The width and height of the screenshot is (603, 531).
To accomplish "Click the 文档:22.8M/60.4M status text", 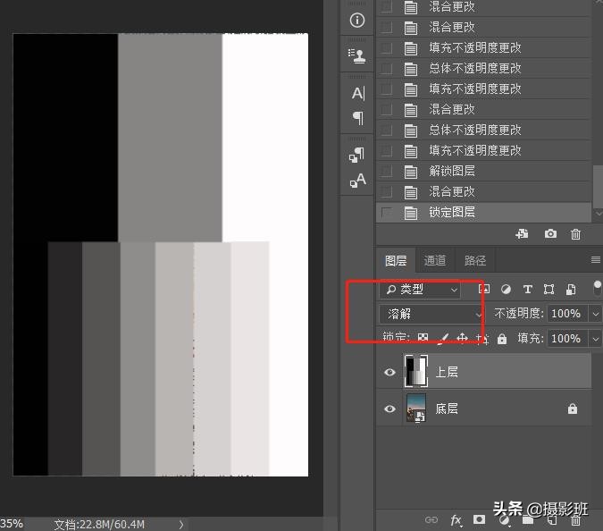I will [99, 524].
